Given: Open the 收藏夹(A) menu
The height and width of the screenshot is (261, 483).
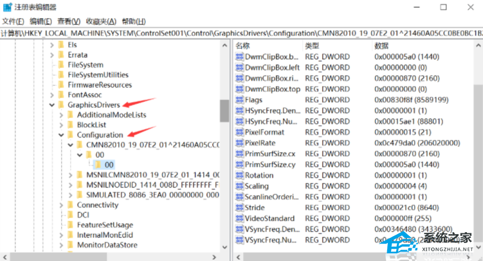Looking at the screenshot, I should tap(101, 22).
